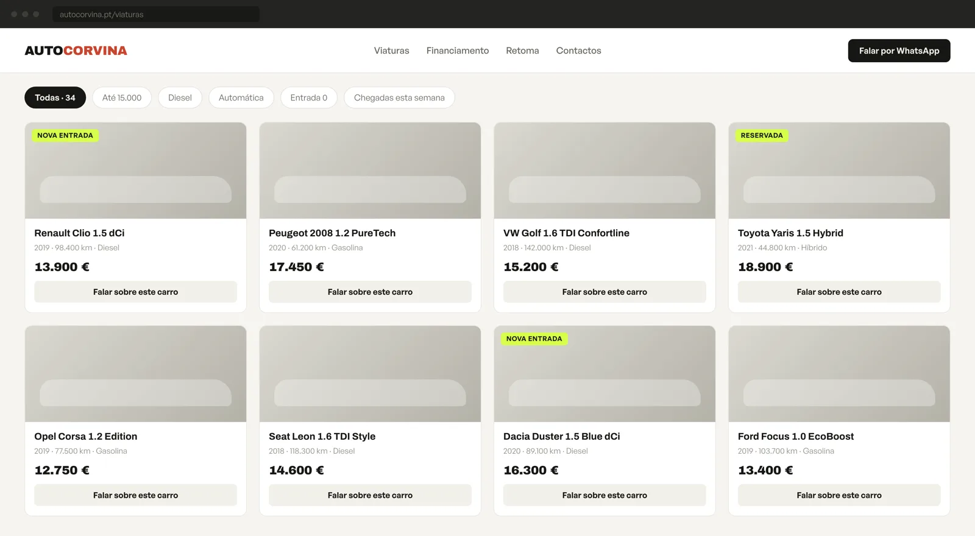Click Falar sobre este carro for Dacia Duster
Viewport: 975px width, 536px height.
(604, 495)
